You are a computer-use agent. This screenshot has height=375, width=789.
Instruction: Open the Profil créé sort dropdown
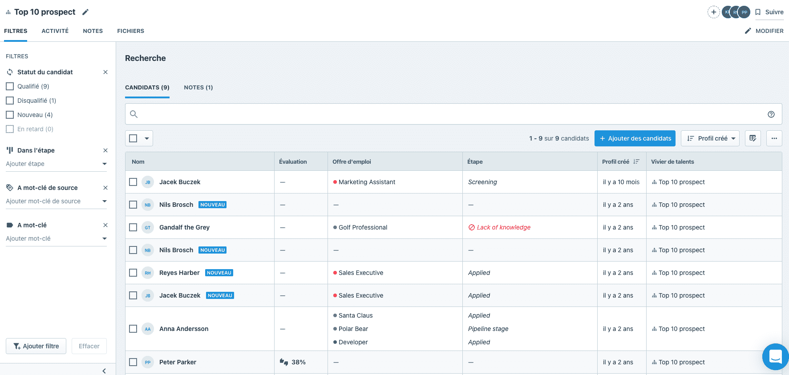click(x=710, y=138)
